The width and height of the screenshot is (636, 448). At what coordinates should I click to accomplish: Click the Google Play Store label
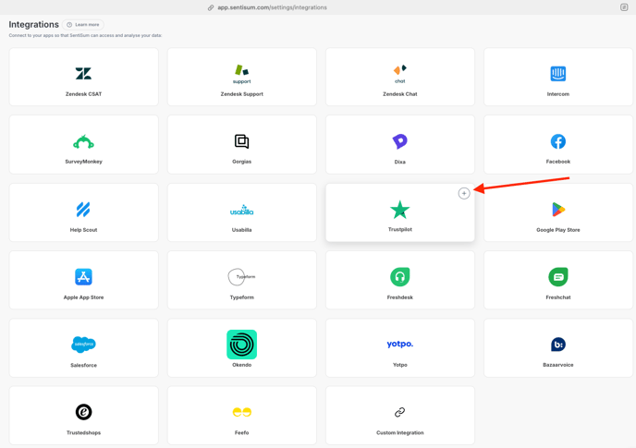pyautogui.click(x=558, y=230)
